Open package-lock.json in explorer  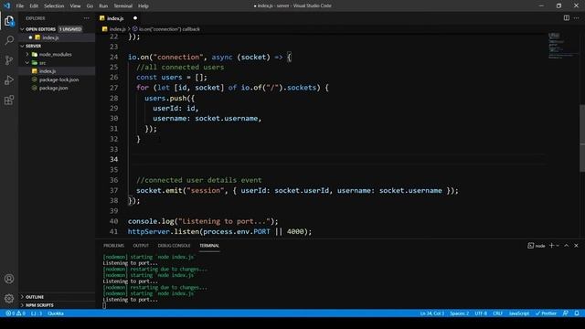pos(58,80)
